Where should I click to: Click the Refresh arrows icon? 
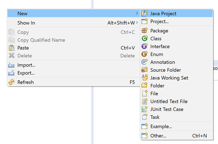[12, 82]
